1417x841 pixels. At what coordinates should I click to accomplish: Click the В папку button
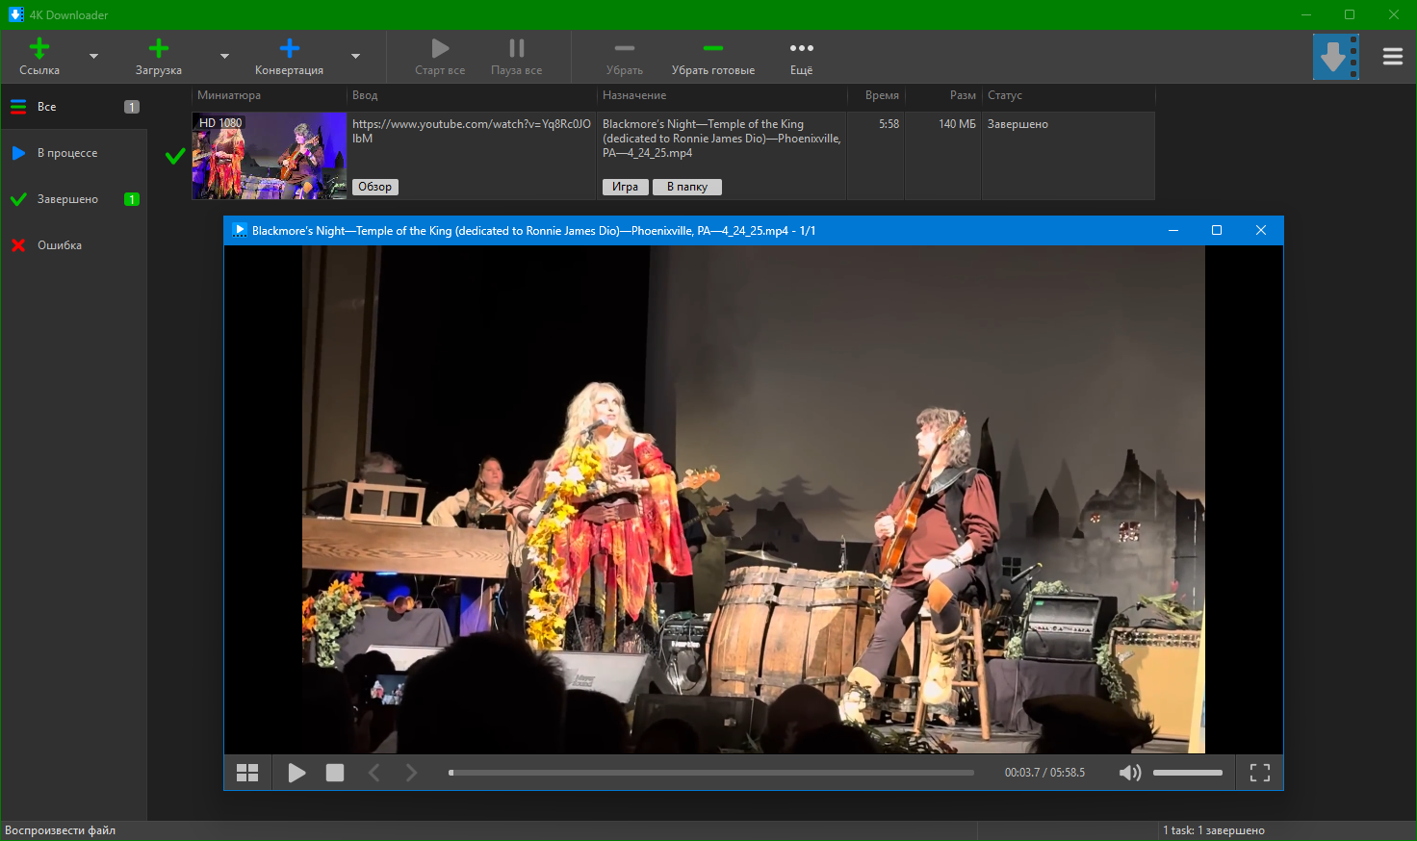click(686, 187)
